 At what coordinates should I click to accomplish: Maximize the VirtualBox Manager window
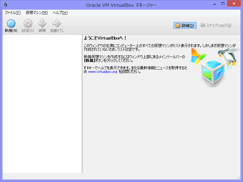point(223,4)
